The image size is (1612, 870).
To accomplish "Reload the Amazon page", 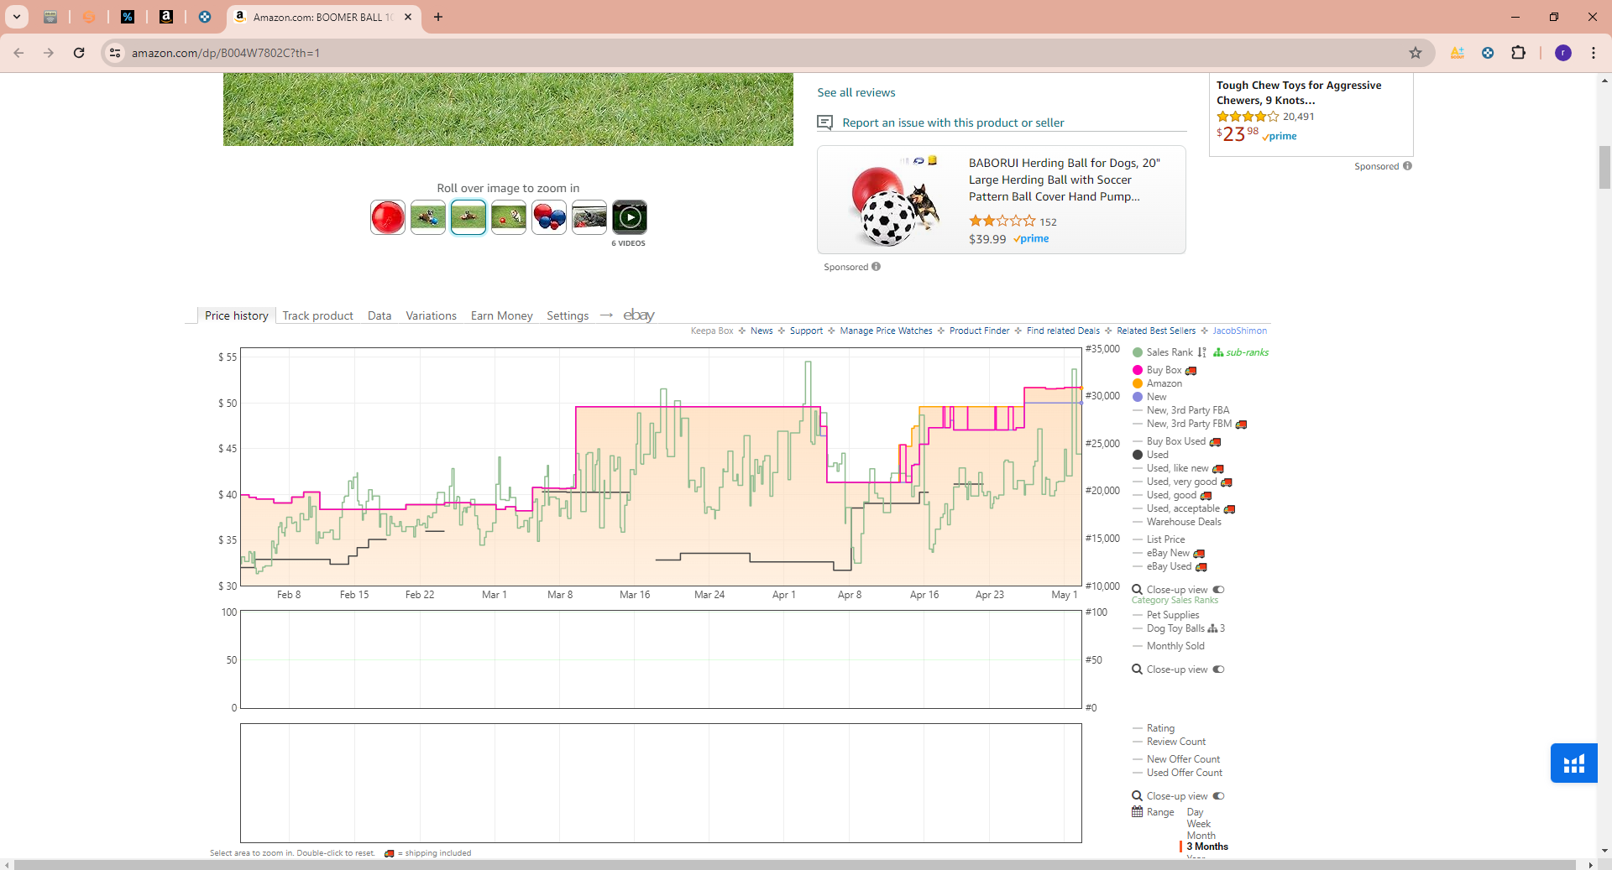I will (79, 53).
